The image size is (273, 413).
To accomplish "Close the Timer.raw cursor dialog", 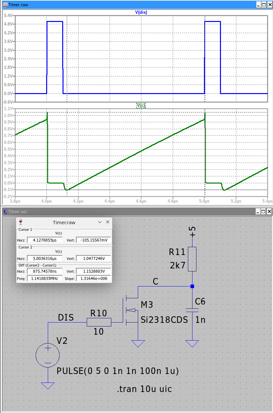I will click(x=107, y=222).
